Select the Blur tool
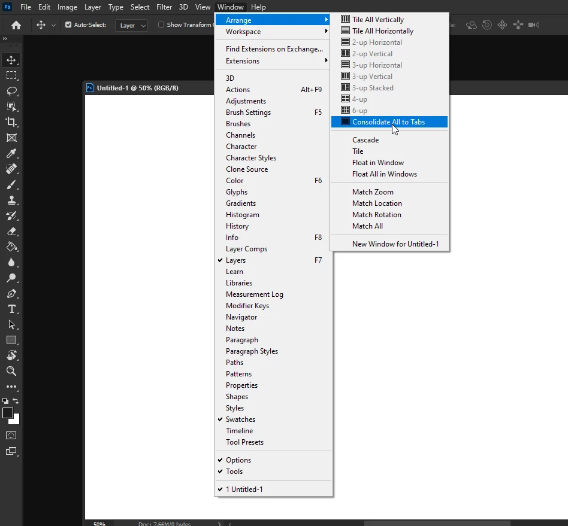The height and width of the screenshot is (526, 568). coord(11,262)
